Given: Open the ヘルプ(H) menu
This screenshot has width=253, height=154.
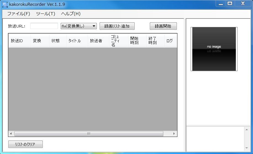Looking at the screenshot, I should [71, 14].
